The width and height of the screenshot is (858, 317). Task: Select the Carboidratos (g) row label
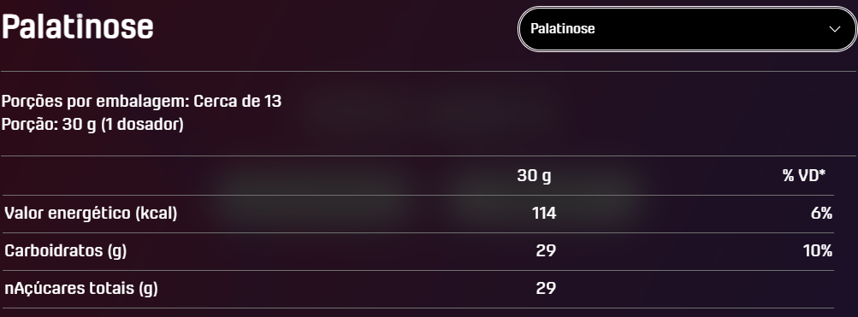pos(66,251)
